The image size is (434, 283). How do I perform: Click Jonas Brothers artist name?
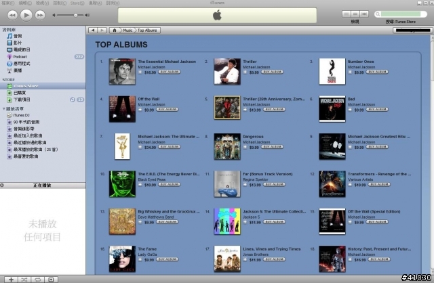256,255
